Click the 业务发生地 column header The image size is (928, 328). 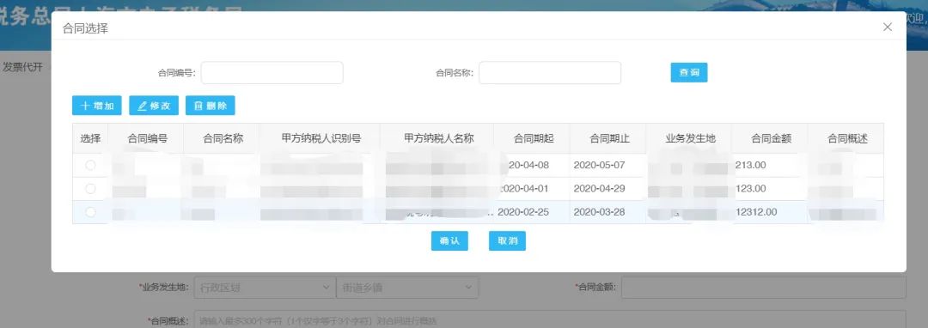point(690,139)
